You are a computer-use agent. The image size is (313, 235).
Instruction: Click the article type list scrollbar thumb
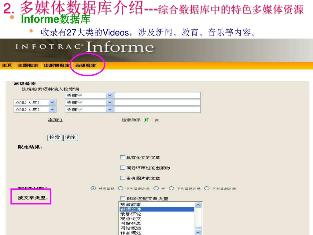click(x=198, y=228)
